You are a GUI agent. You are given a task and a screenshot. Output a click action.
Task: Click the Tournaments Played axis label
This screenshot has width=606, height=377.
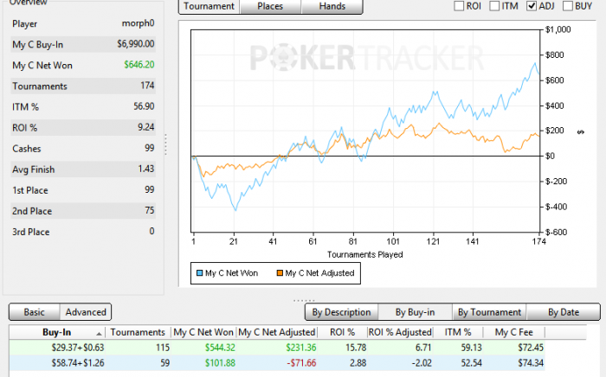click(364, 255)
